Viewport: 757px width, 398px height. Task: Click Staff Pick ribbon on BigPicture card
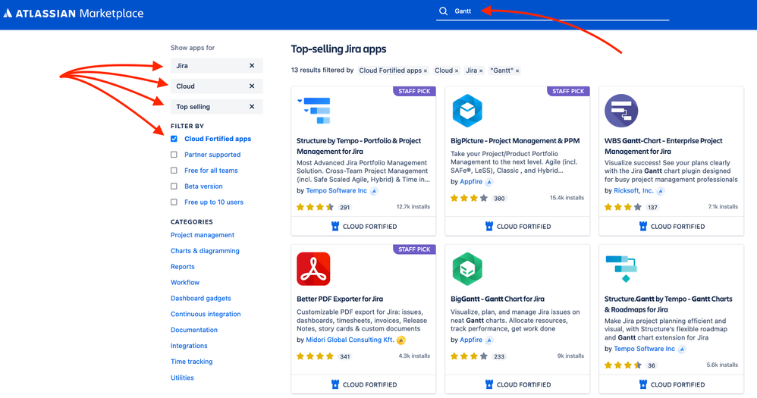568,91
